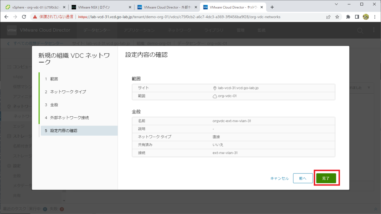Screen dimensions: 381x214
Task: Click the Cloud Director search magnifier
Action: (x=360, y=30)
